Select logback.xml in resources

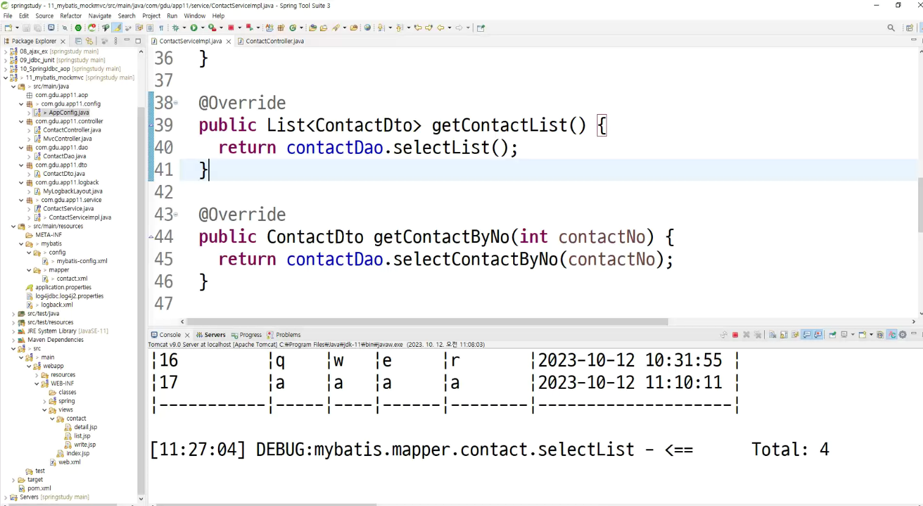click(x=57, y=305)
